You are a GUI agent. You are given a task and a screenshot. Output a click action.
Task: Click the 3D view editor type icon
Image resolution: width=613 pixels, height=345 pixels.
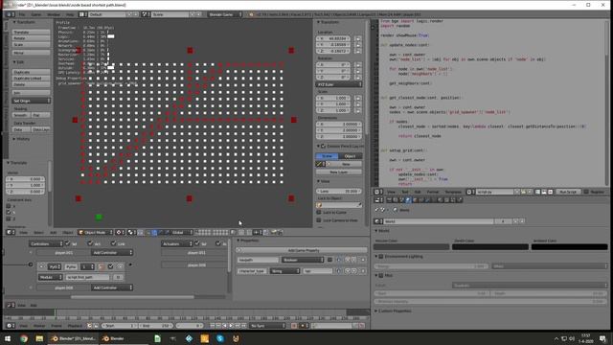pos(11,232)
